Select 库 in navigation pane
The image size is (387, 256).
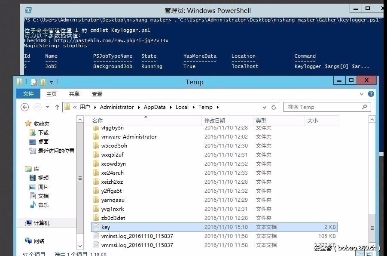(x=36, y=169)
